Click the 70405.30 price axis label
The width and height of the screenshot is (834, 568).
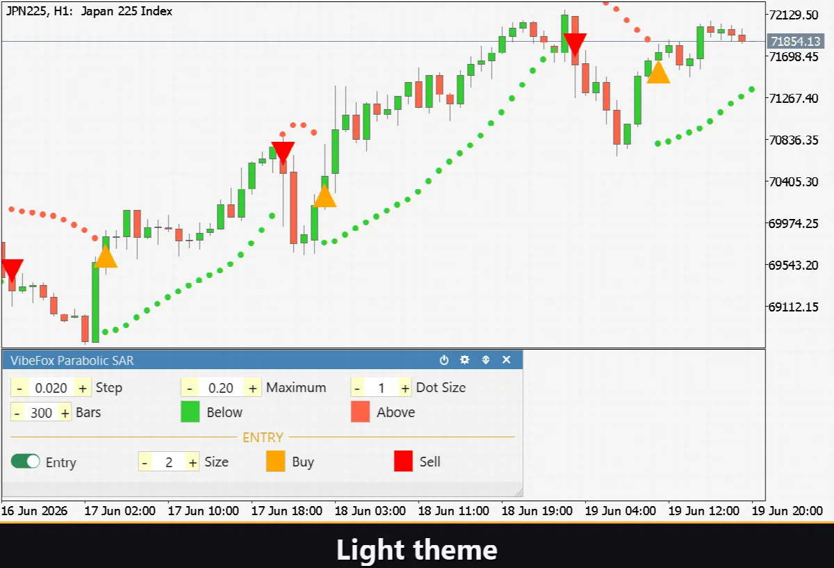pos(794,181)
